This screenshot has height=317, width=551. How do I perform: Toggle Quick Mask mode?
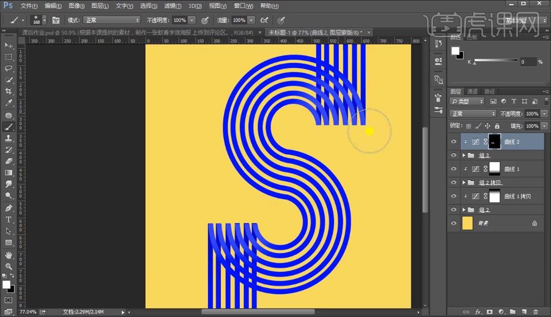pos(8,300)
